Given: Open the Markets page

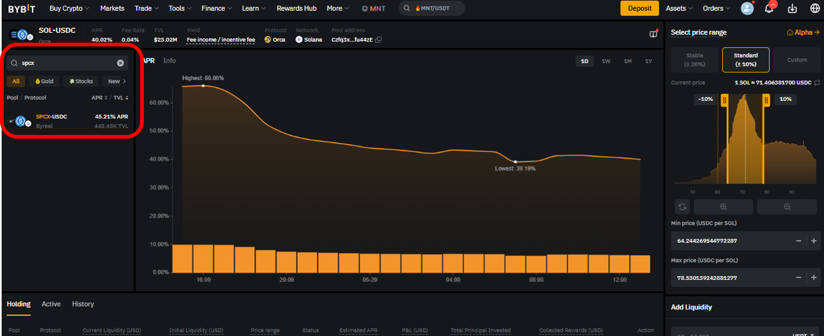Looking at the screenshot, I should [112, 8].
